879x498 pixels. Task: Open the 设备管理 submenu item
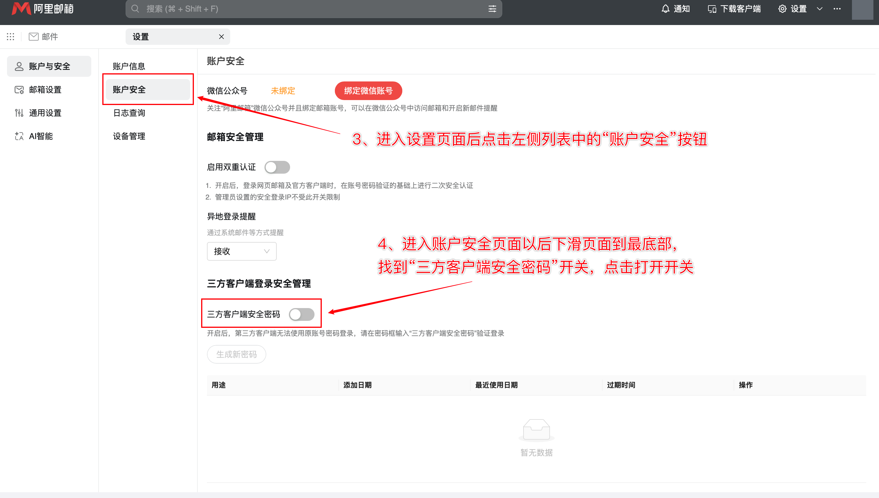pos(148,136)
